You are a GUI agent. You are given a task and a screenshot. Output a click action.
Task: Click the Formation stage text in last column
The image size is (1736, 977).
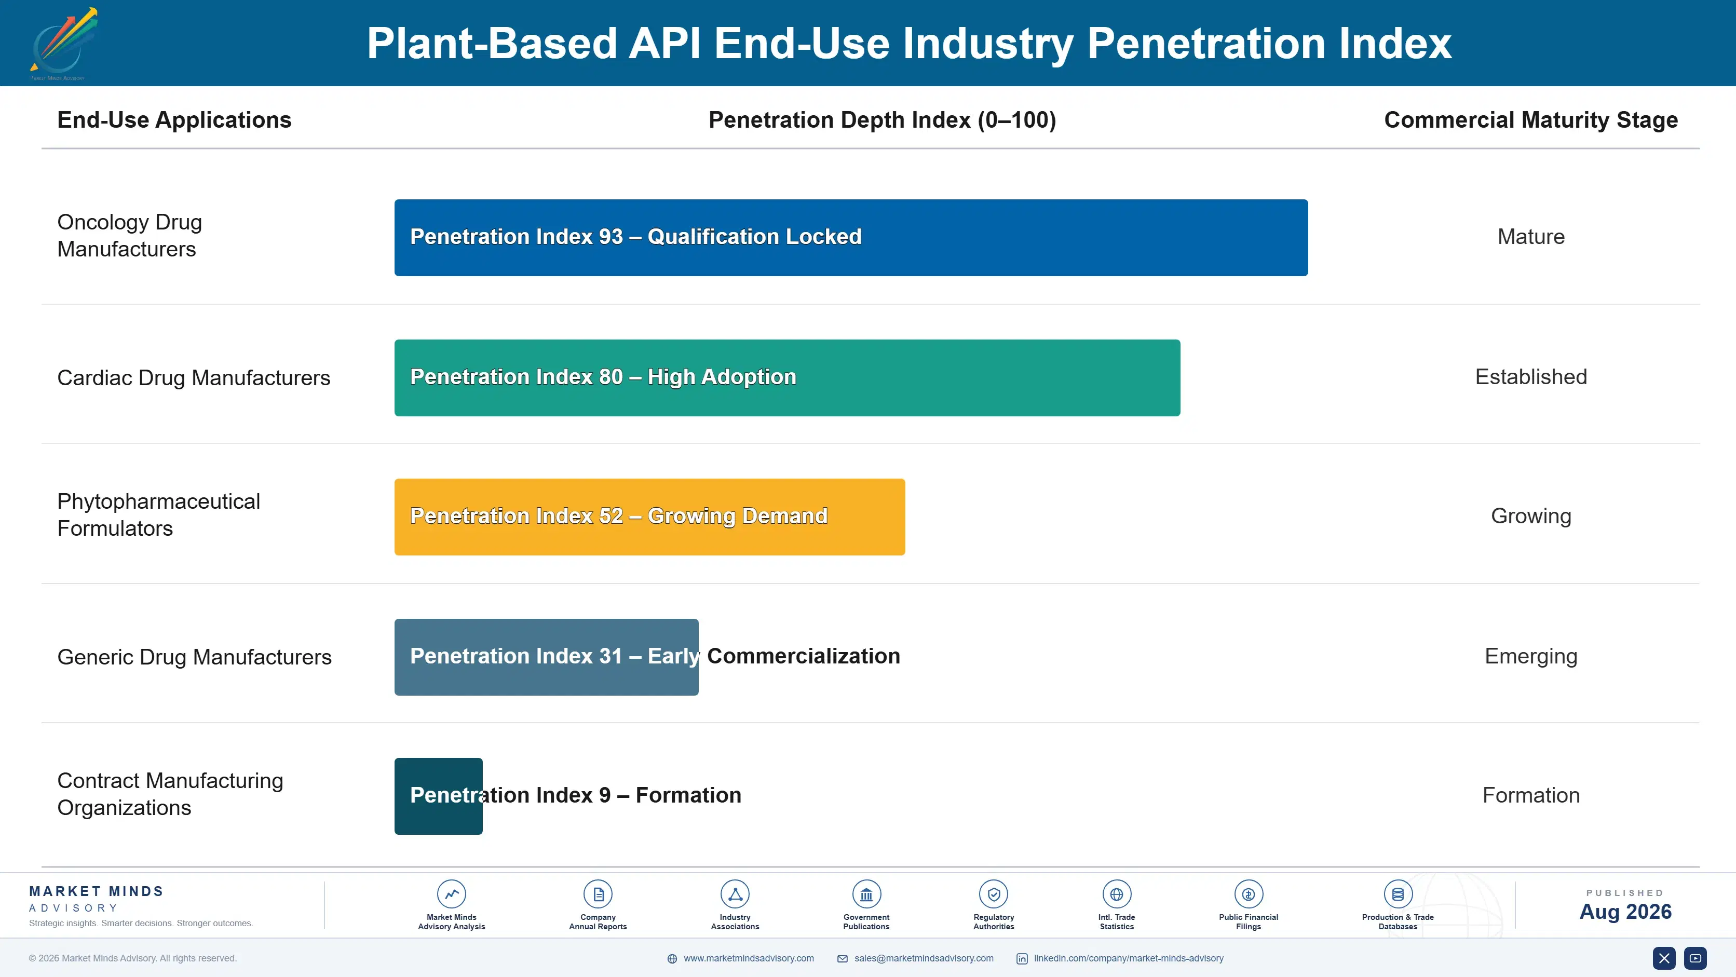click(1530, 795)
